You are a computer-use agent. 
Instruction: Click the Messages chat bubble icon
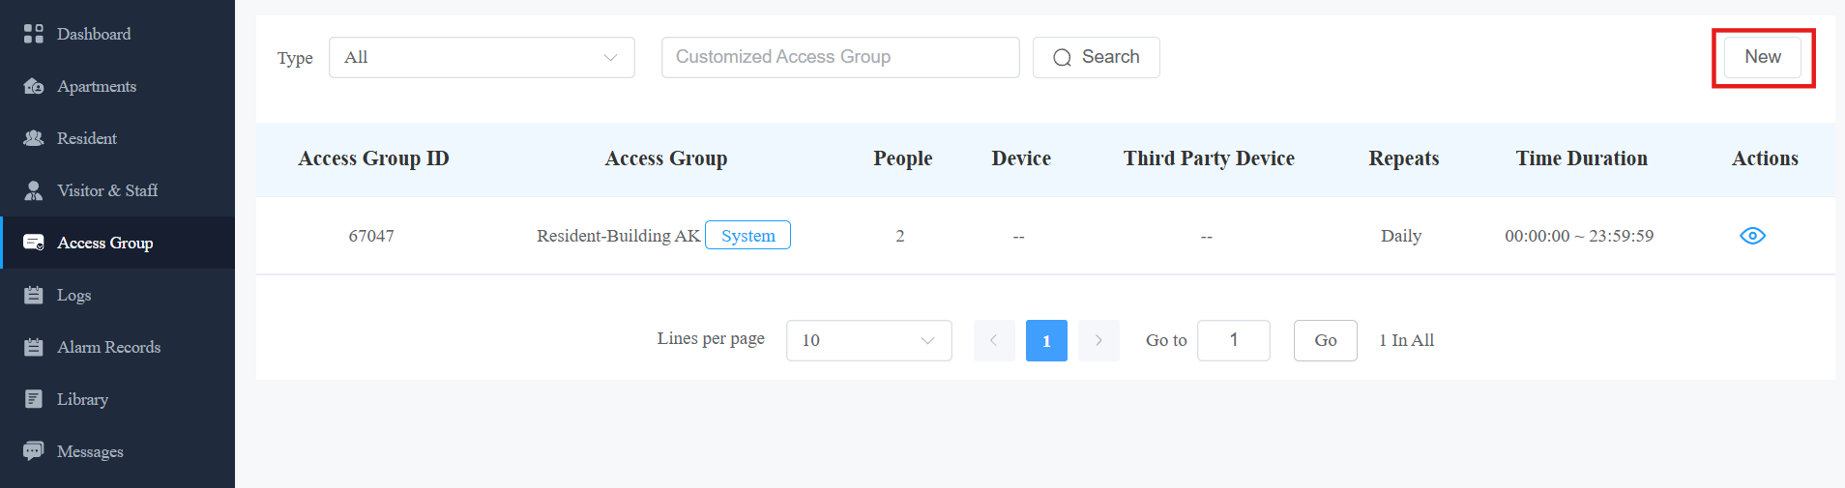point(34,451)
